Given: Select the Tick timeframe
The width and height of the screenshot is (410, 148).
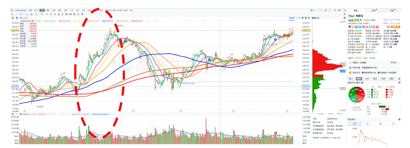Looking at the screenshot, I should pyautogui.click(x=131, y=10).
